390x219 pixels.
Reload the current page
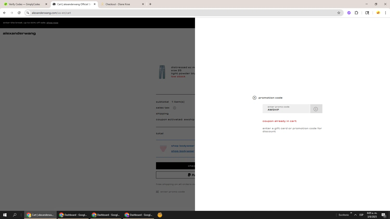coord(19,13)
